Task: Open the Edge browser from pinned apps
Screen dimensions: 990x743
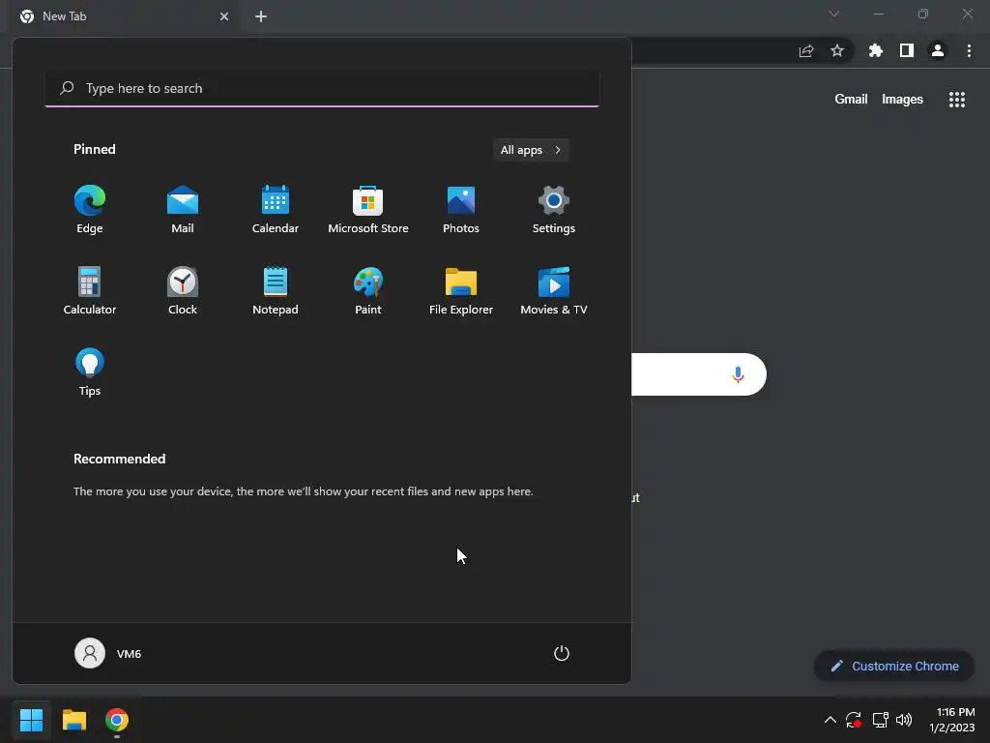Action: [90, 210]
